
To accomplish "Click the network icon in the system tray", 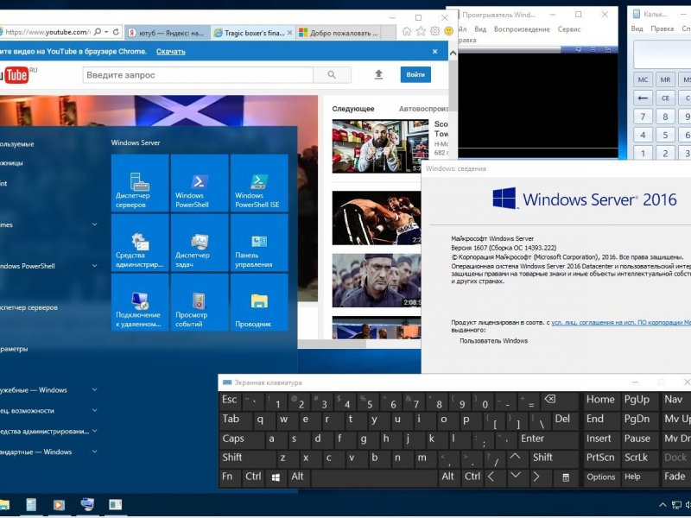I will point(676,505).
